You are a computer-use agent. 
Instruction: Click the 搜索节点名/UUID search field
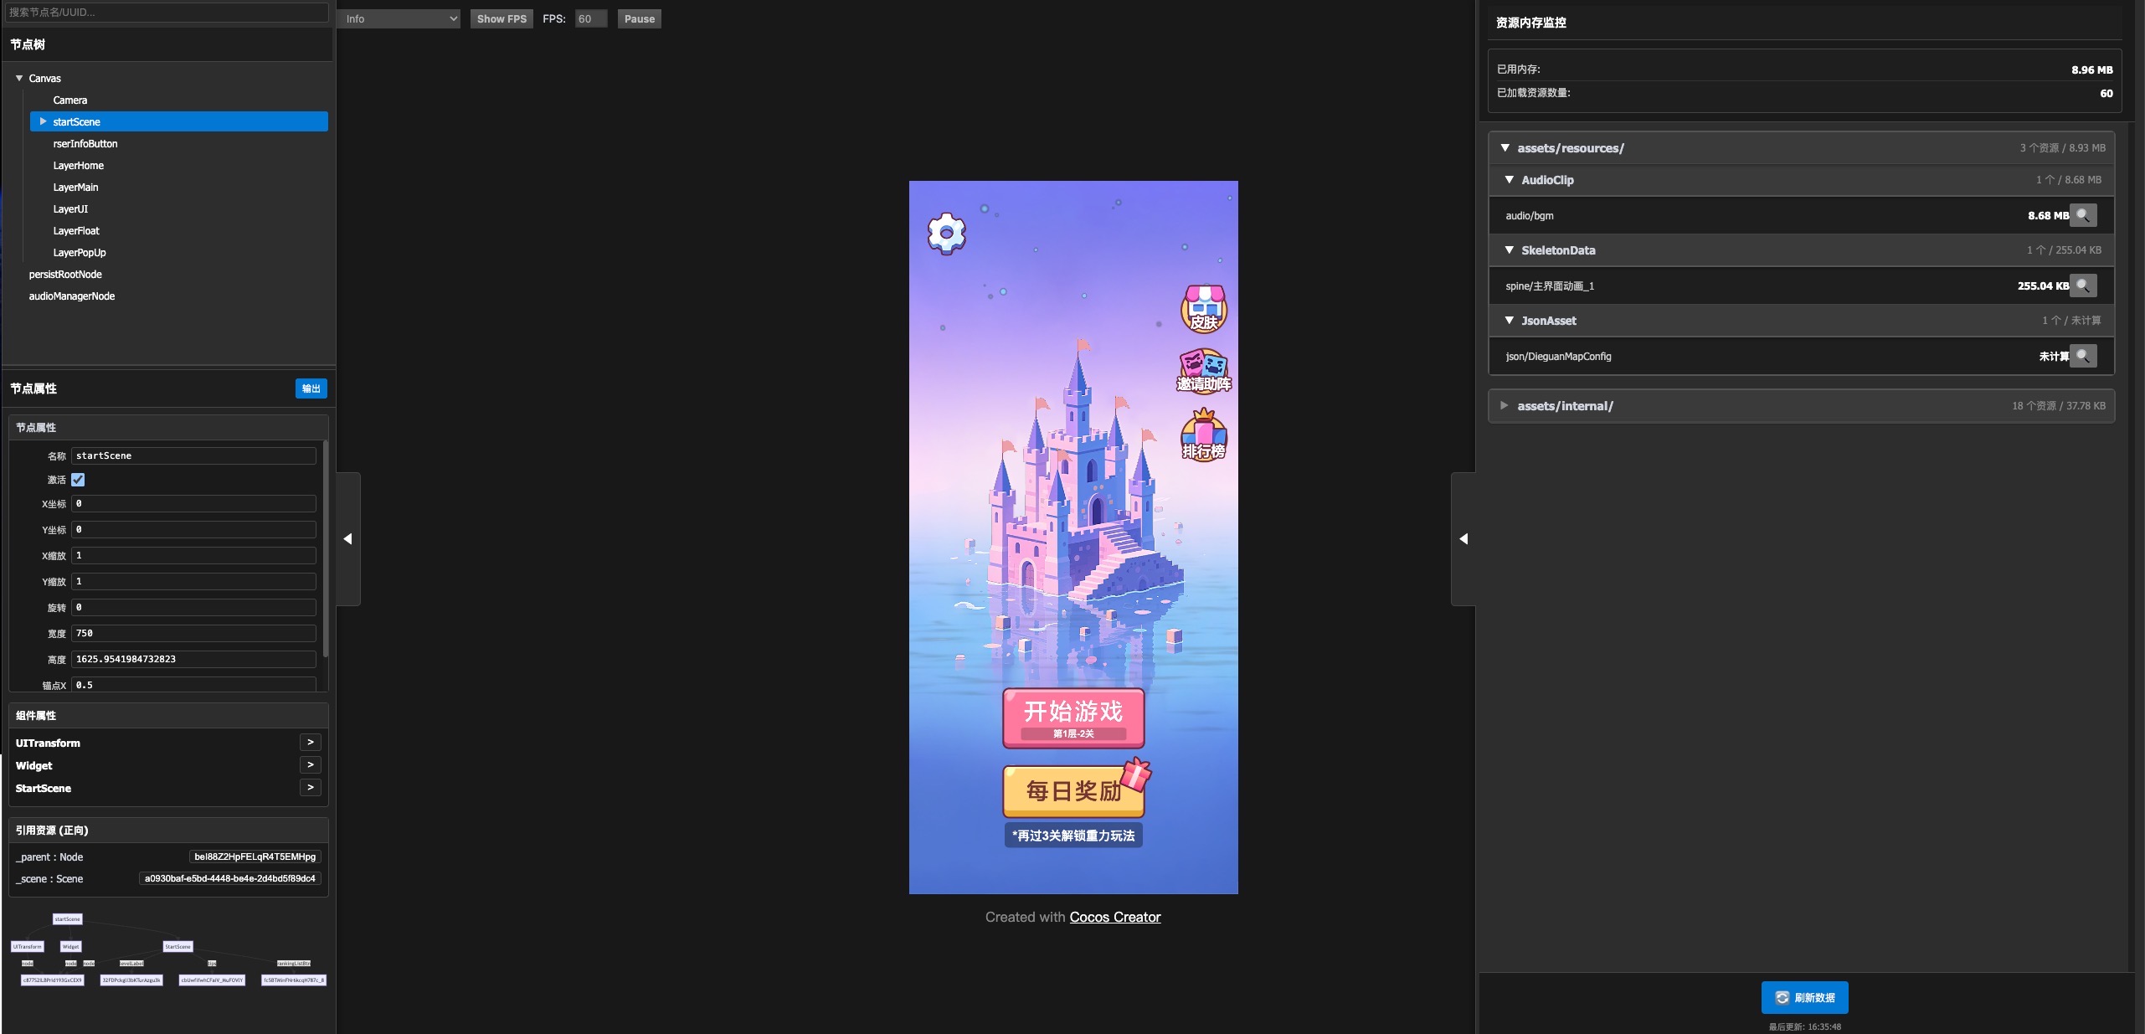[167, 12]
